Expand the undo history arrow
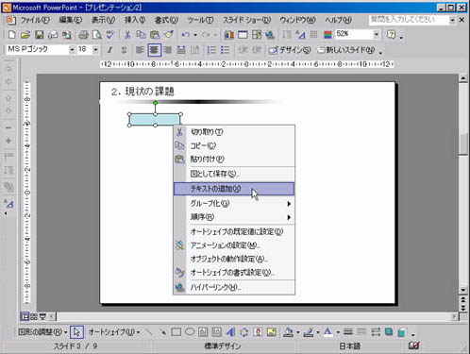The height and width of the screenshot is (354, 470). (x=195, y=35)
